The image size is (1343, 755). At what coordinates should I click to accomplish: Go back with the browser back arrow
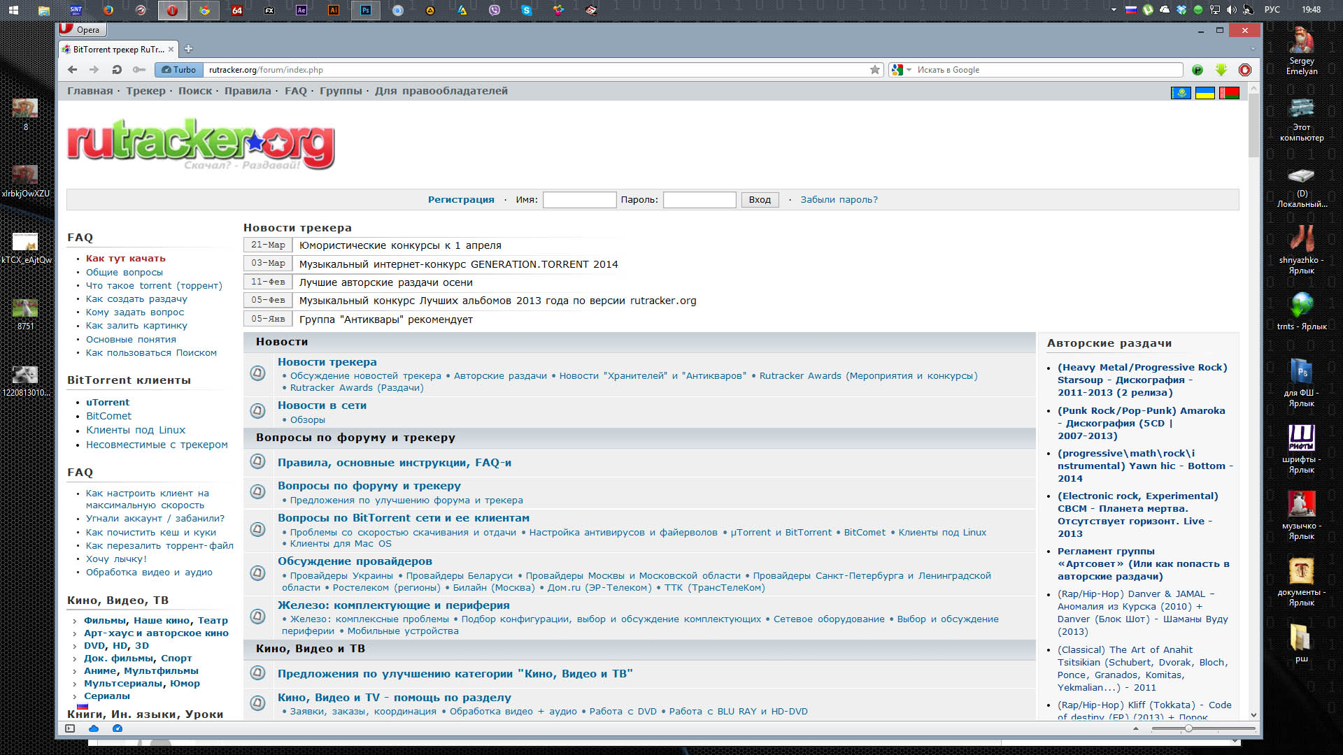point(72,70)
